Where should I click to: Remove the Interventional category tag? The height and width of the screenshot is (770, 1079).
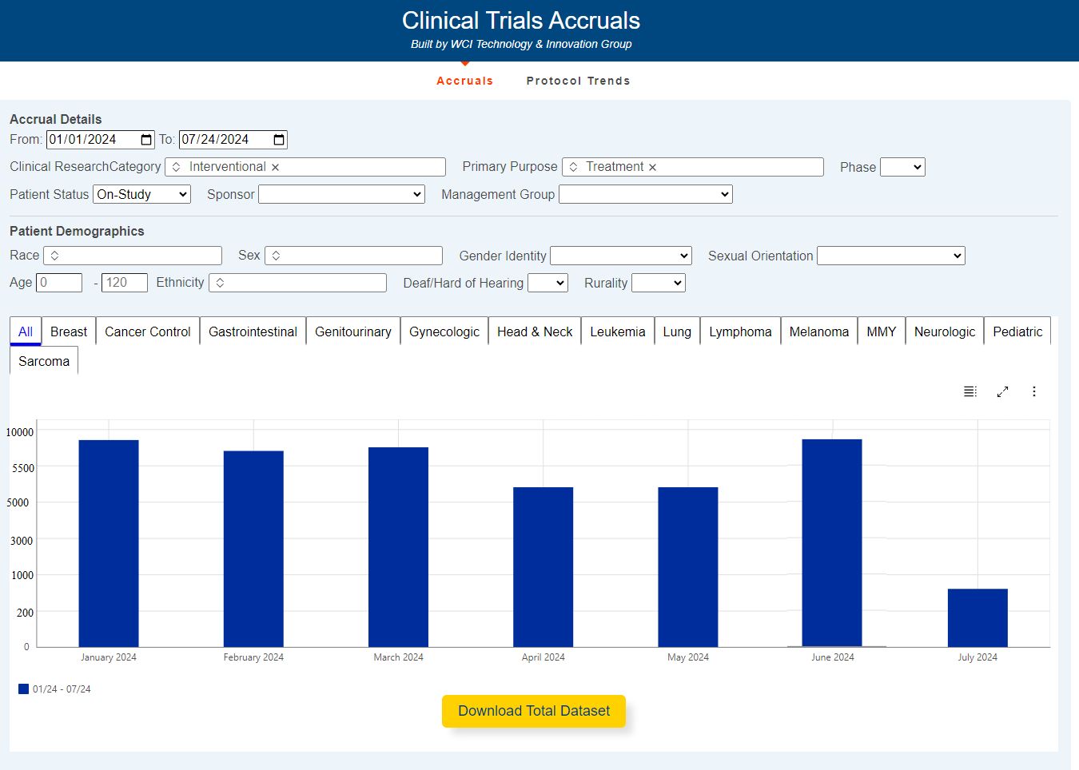click(x=275, y=167)
